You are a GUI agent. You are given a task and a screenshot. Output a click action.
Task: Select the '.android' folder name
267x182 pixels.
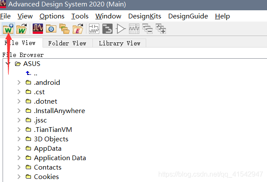click(47, 82)
